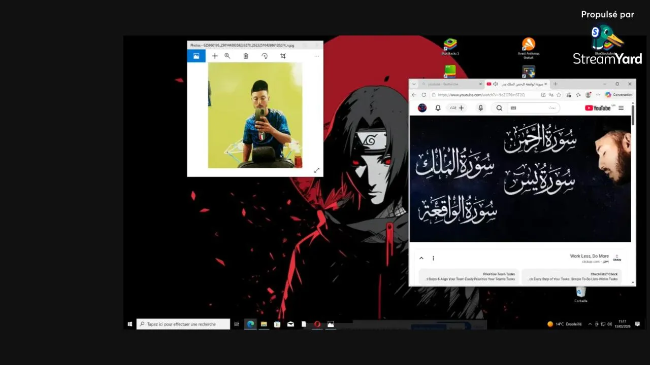The width and height of the screenshot is (650, 365).
Task: Open the Checklists? Check ad card
Action: (x=571, y=276)
